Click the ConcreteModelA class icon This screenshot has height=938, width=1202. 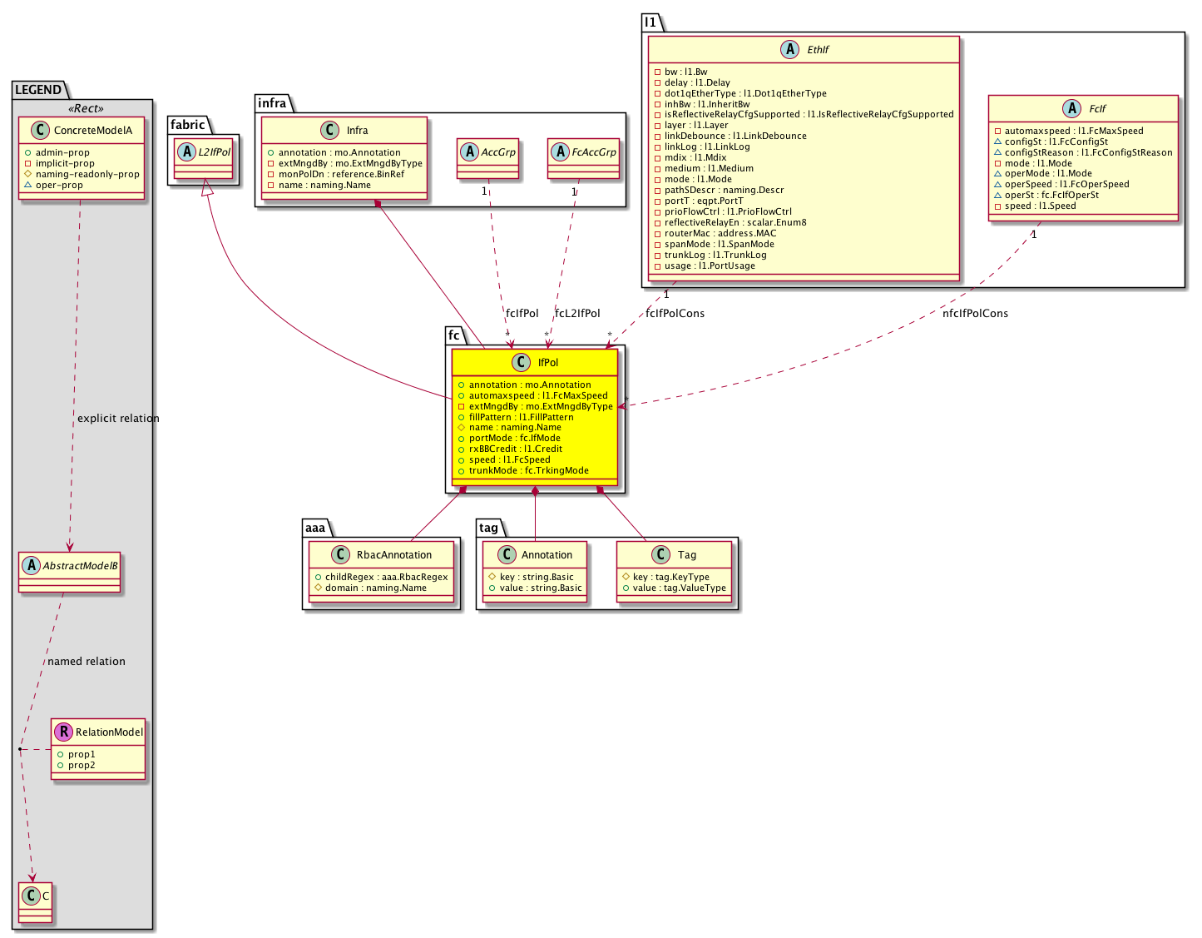point(39,131)
